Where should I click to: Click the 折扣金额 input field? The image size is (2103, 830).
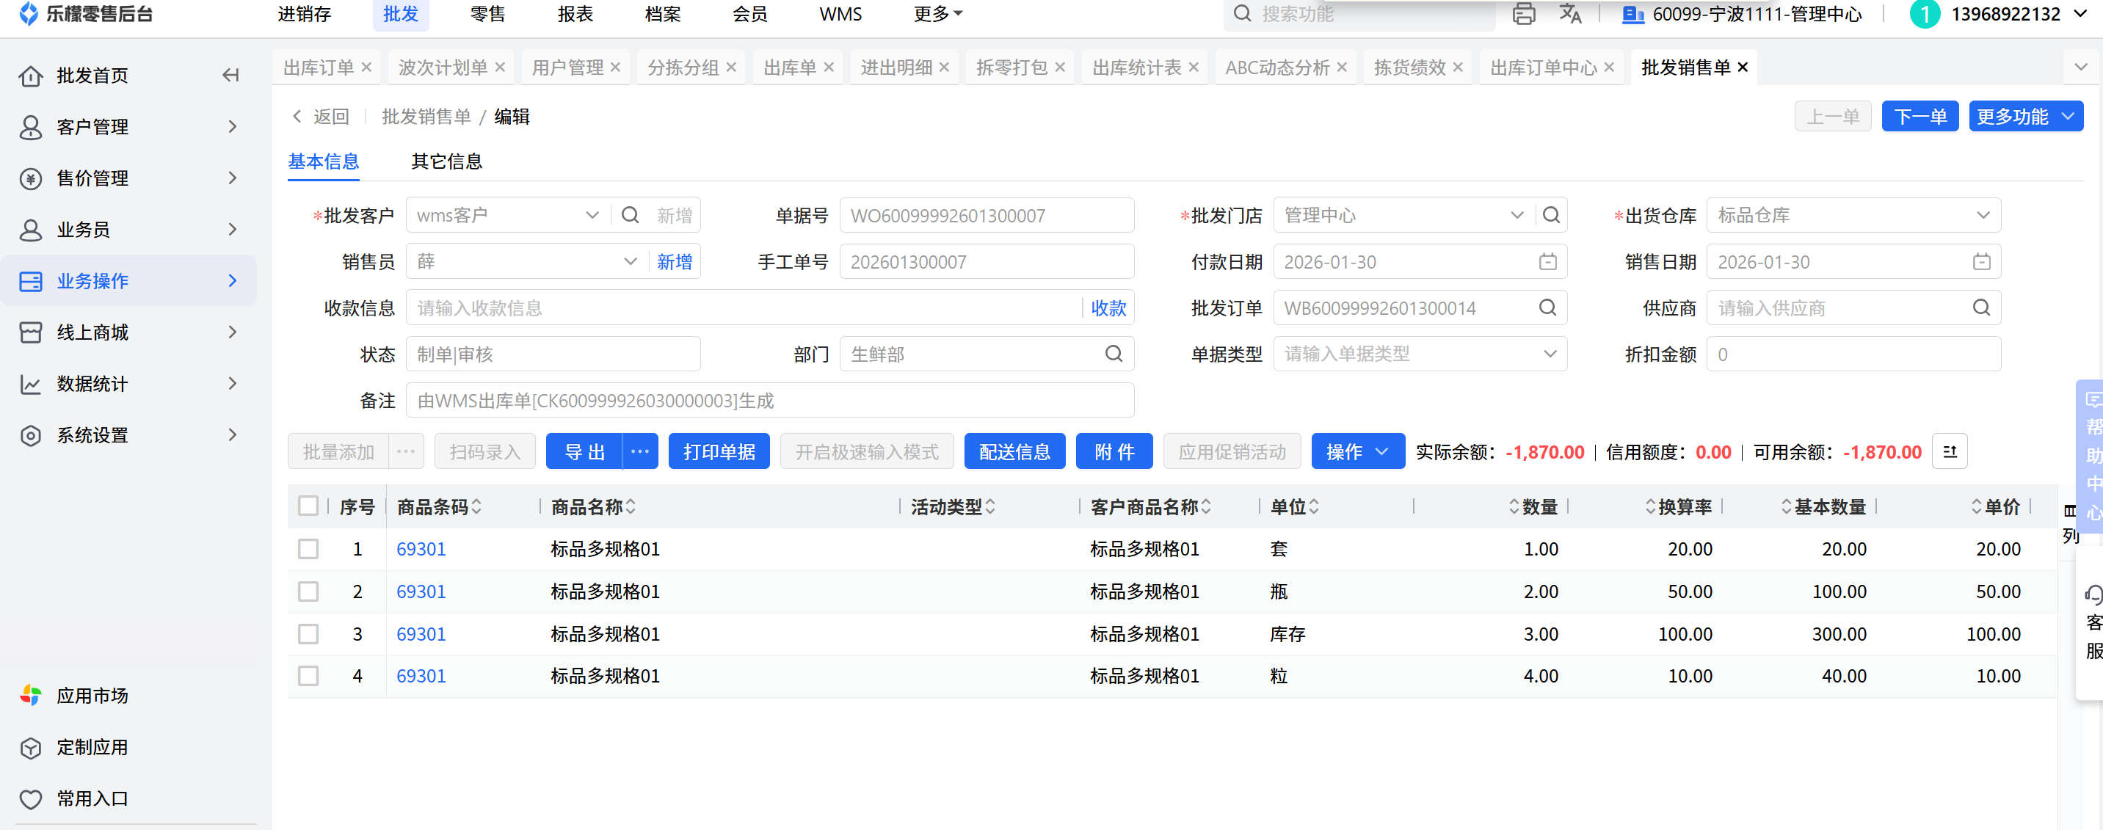click(1853, 354)
